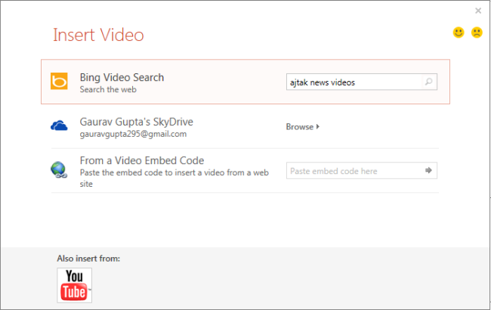Choose 'From a Video Embed Code' label
The image size is (491, 310).
pos(142,160)
